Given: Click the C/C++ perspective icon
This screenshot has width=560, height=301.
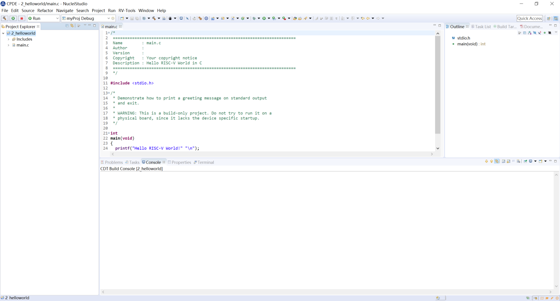Looking at the screenshot, I should pos(556,18).
